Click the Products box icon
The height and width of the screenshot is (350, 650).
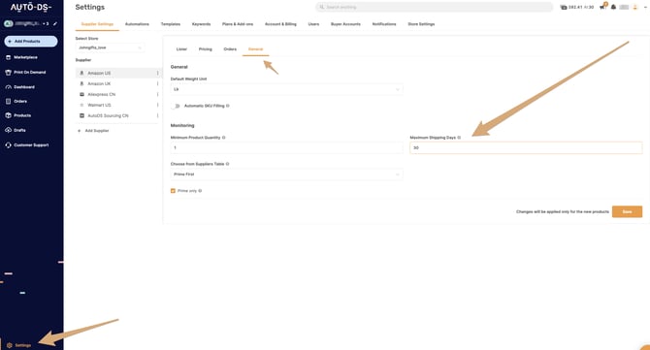pos(9,115)
